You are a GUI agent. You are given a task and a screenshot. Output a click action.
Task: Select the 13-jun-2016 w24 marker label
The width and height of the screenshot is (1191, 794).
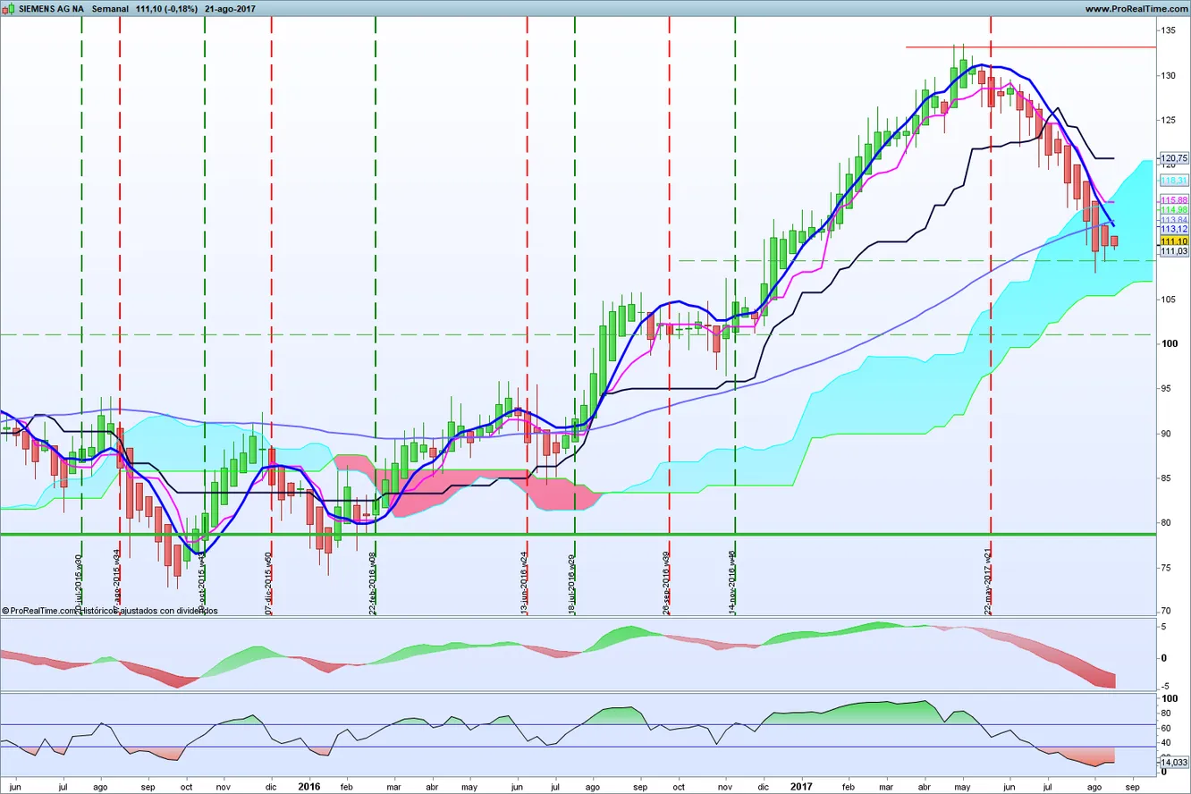pyautogui.click(x=525, y=583)
